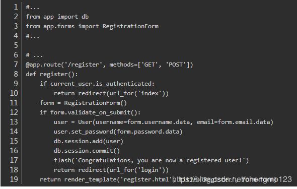Click the 'def register():' line

(52, 74)
